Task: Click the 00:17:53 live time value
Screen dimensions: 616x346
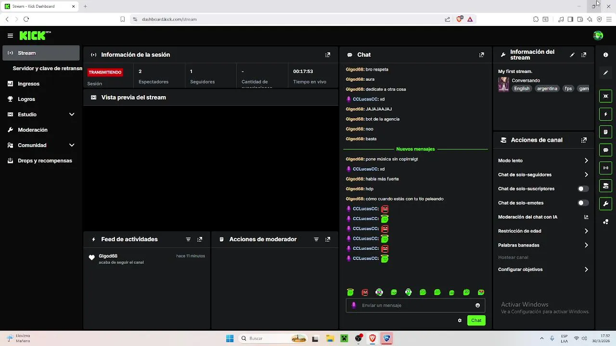Action: [303, 71]
